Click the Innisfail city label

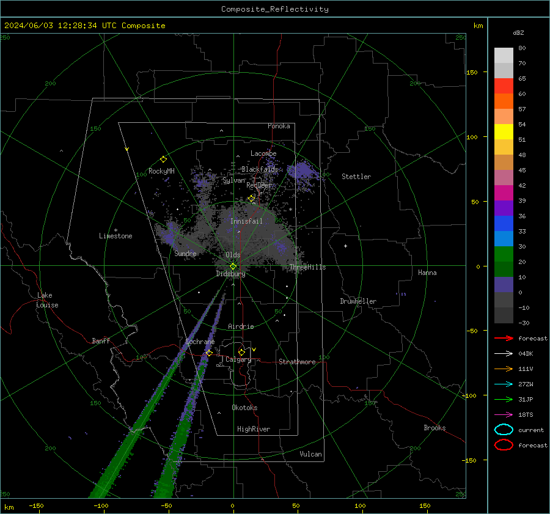[246, 221]
